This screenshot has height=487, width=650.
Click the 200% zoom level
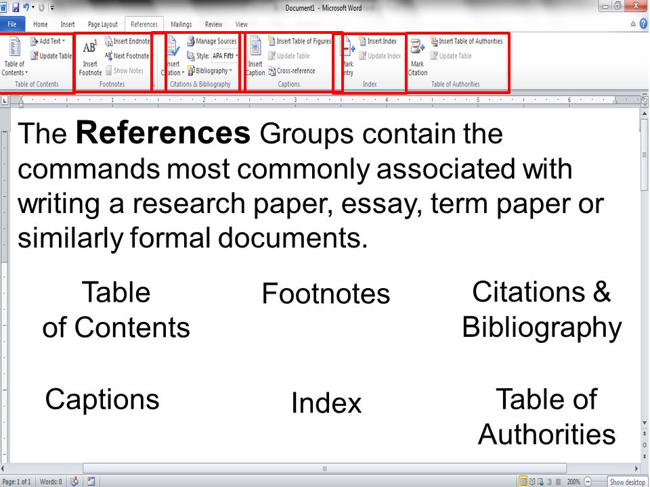573,482
